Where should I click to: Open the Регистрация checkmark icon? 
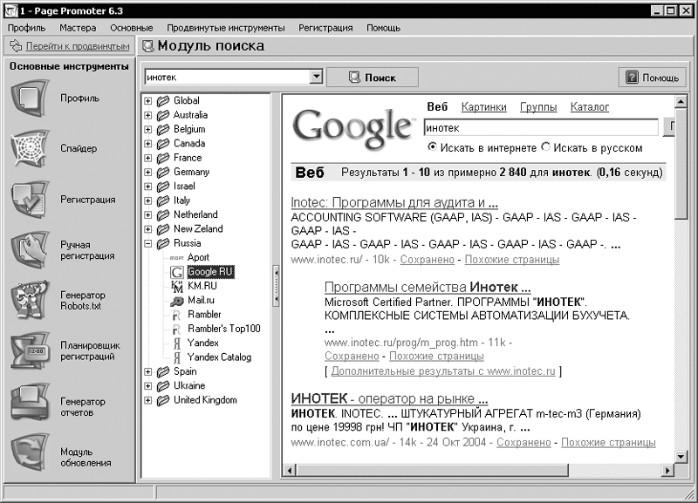pos(30,200)
